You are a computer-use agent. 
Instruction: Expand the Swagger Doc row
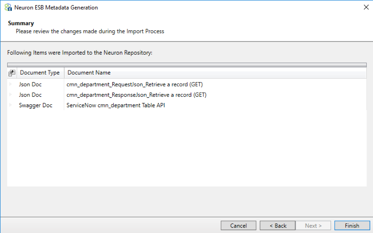tap(11, 105)
